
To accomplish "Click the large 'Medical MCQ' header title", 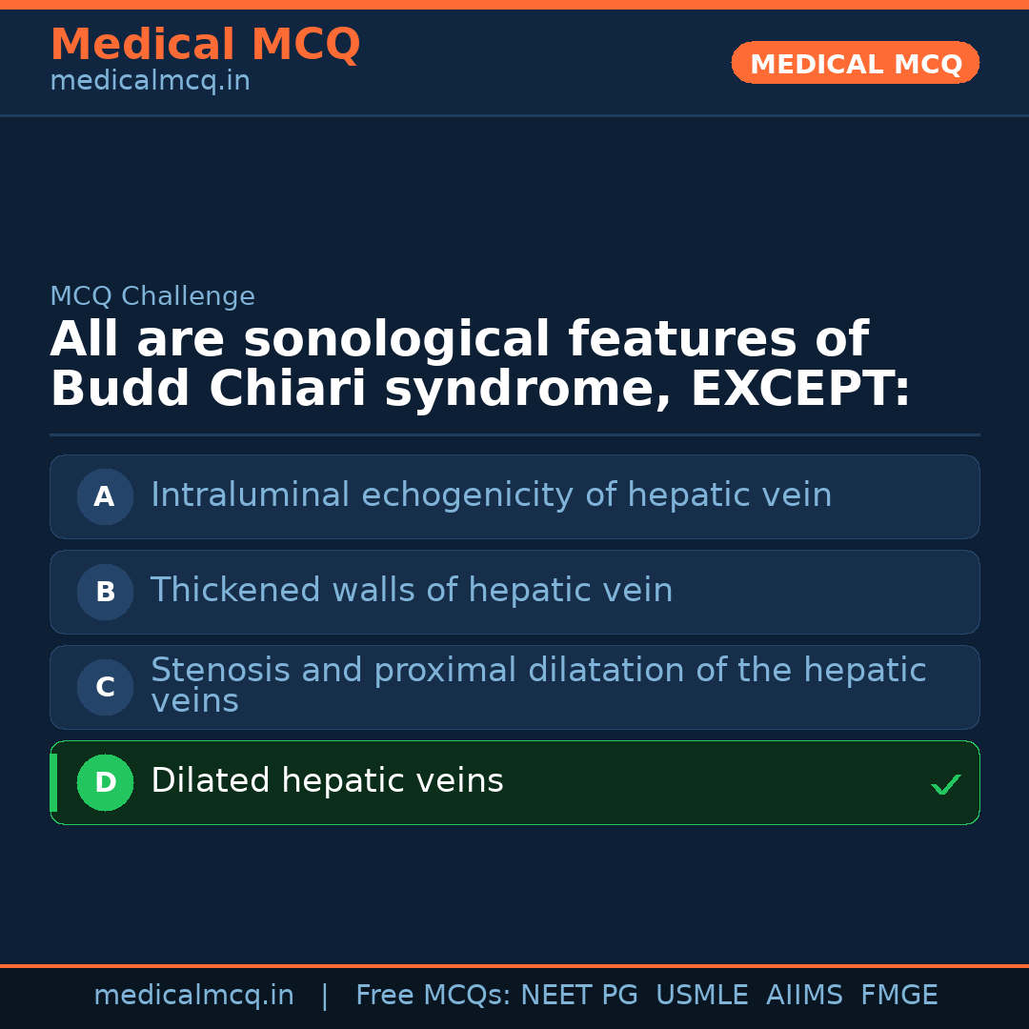I will pyautogui.click(x=205, y=45).
